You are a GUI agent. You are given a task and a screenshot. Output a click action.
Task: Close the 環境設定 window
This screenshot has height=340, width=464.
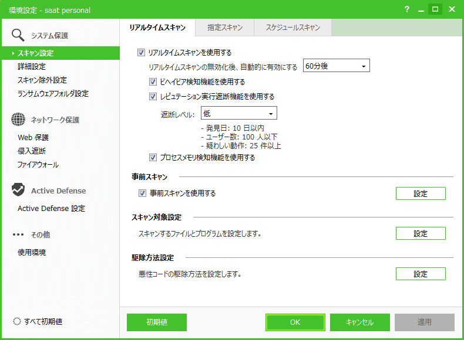pos(452,9)
